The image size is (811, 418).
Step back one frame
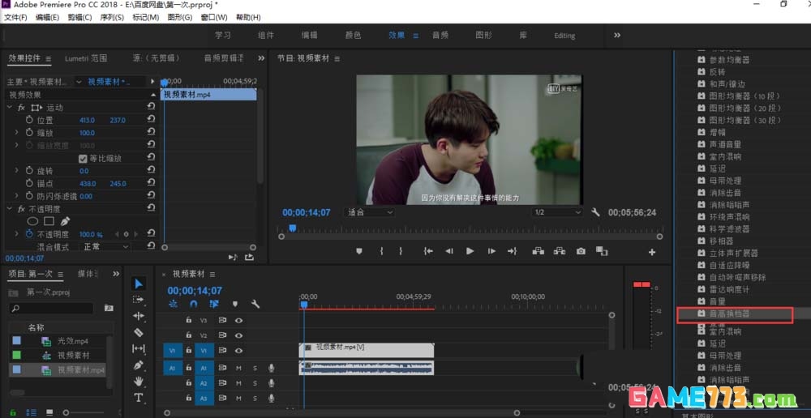pyautogui.click(x=449, y=251)
